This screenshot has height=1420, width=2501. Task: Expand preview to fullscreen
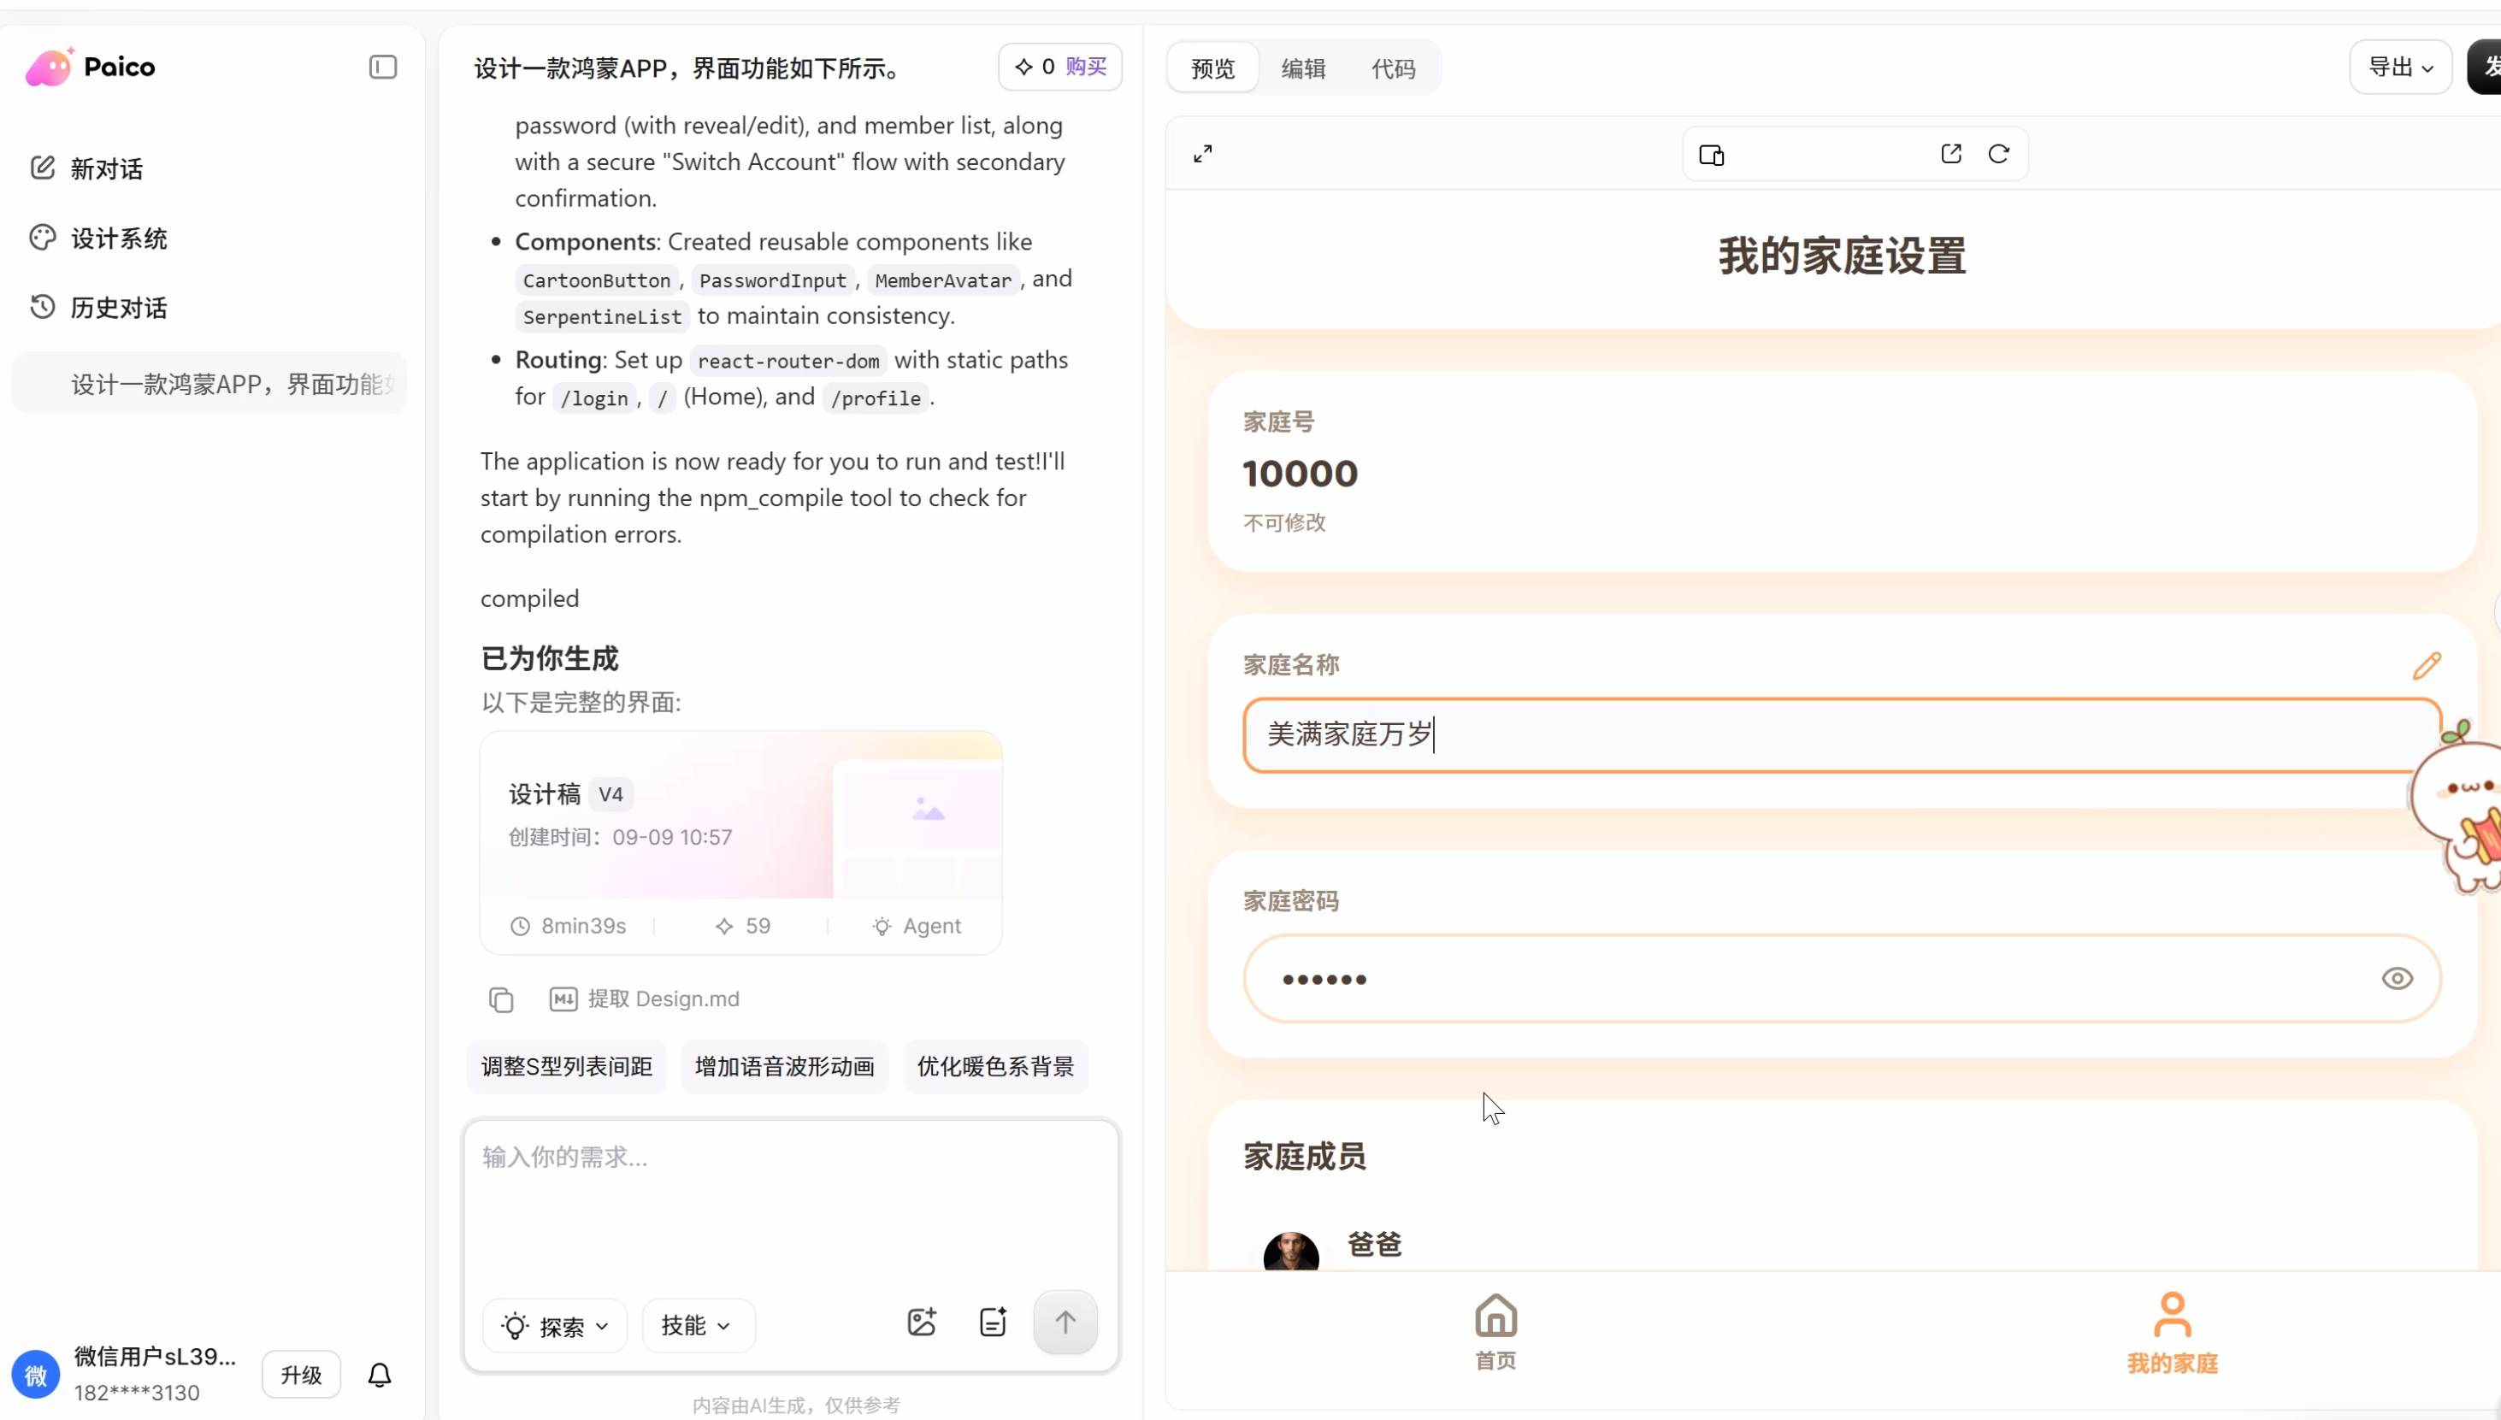pyautogui.click(x=1203, y=154)
